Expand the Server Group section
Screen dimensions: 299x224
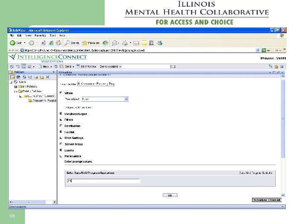pos(61,144)
